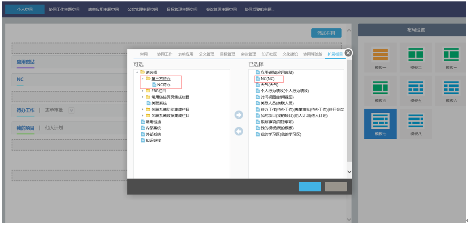Select 我的项目|他人计划 entry in selected list
Viewport: 468px width, 228px height.
tap(294, 116)
